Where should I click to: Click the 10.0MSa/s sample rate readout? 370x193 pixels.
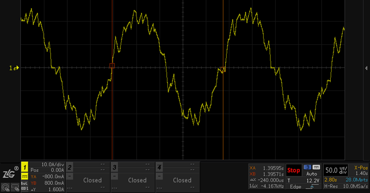pos(356,186)
